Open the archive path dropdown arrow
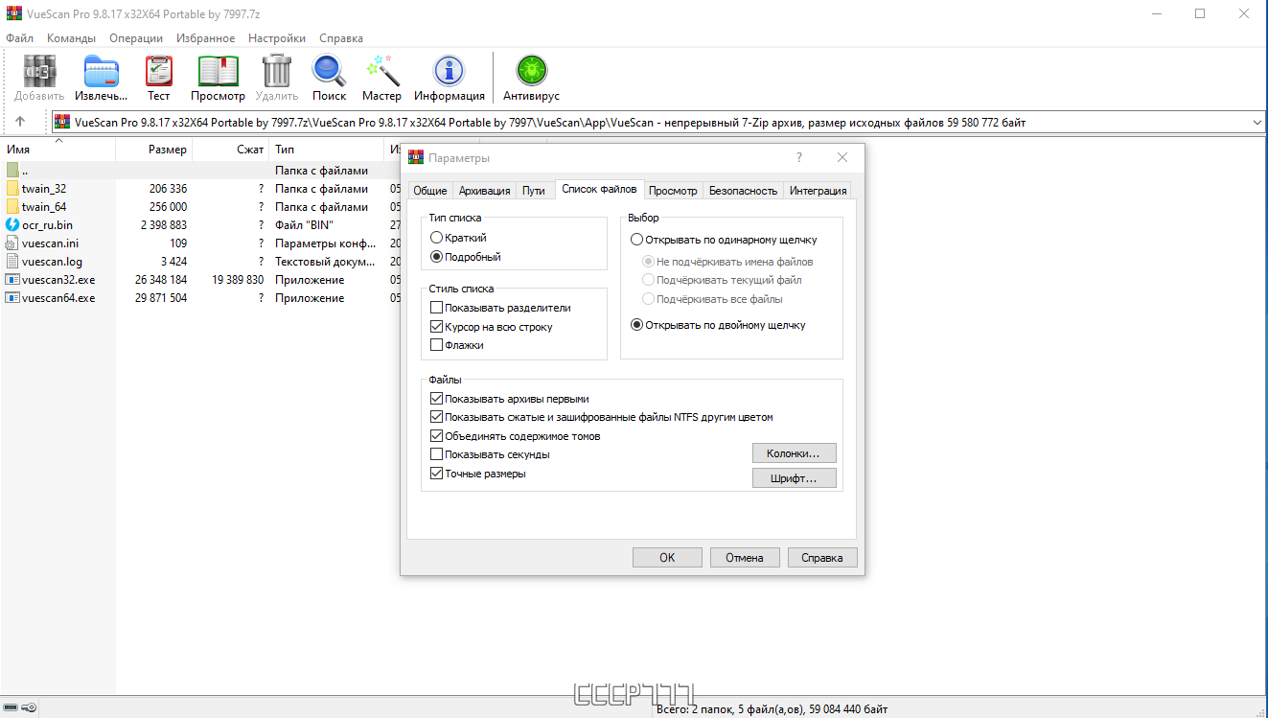1268x718 pixels. (x=1257, y=122)
